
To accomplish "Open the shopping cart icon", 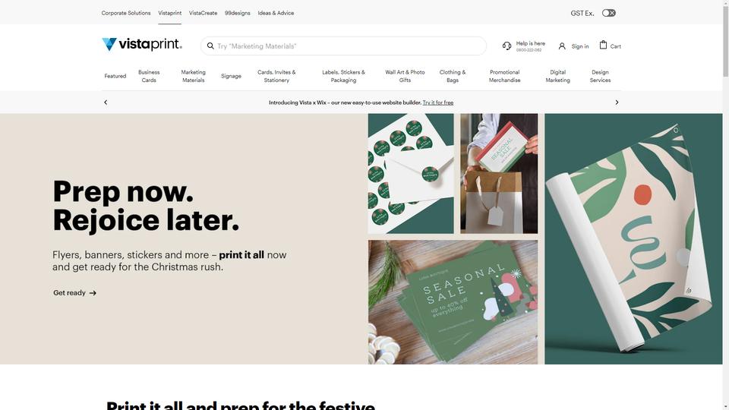I will click(x=603, y=45).
